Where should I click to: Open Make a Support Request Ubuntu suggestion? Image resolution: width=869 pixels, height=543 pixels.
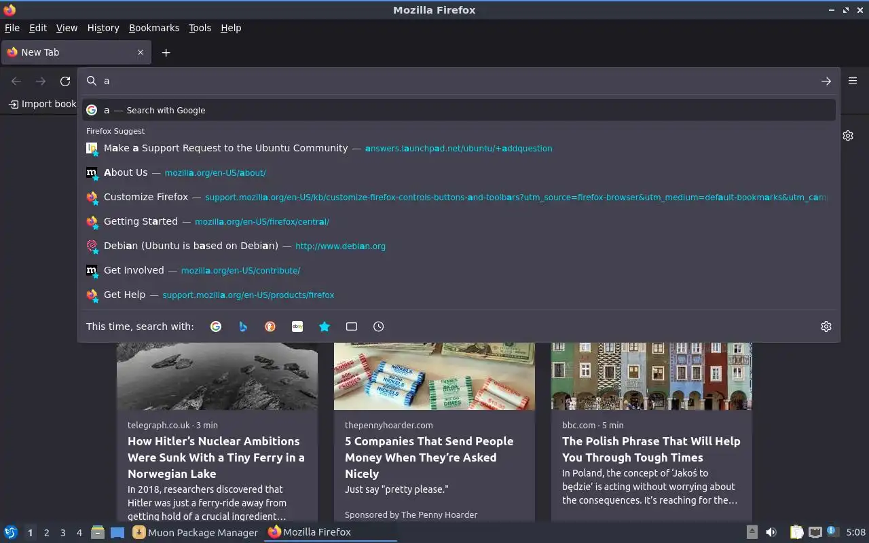459,148
